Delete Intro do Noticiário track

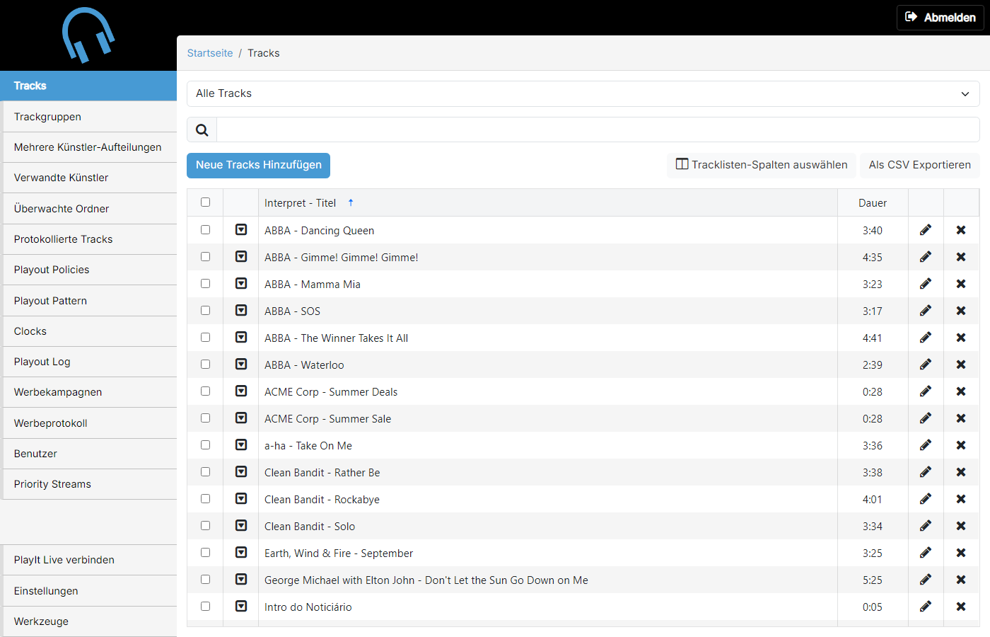961,607
